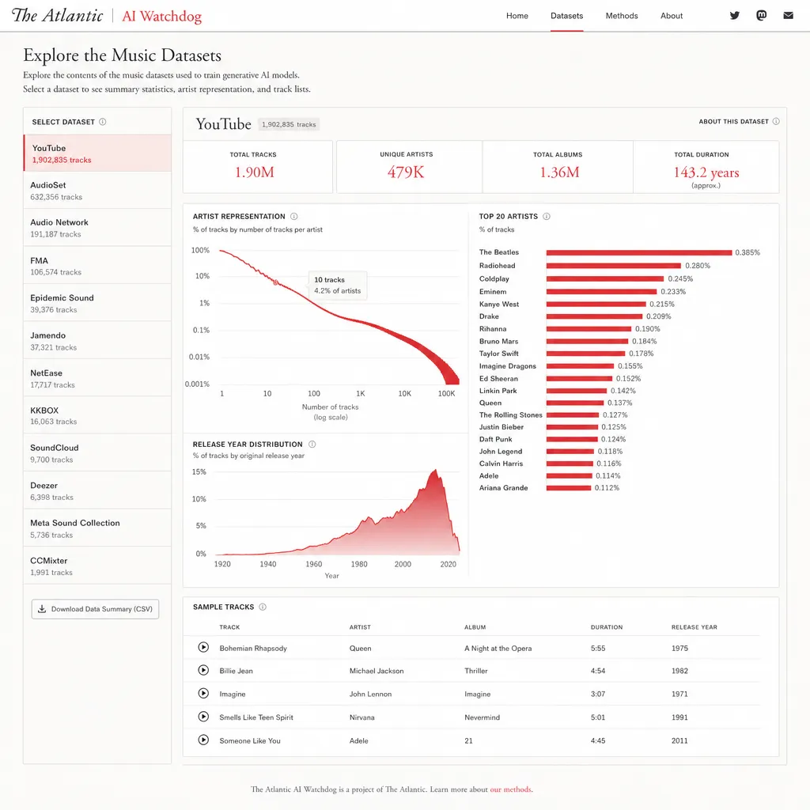Select the Meta Sound Collection dataset
Screen dimensions: 810x810
(x=97, y=528)
